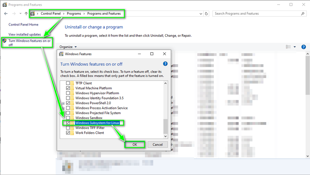Toggle the Windows Subsystem for Linux checkbox

[x=68, y=123]
